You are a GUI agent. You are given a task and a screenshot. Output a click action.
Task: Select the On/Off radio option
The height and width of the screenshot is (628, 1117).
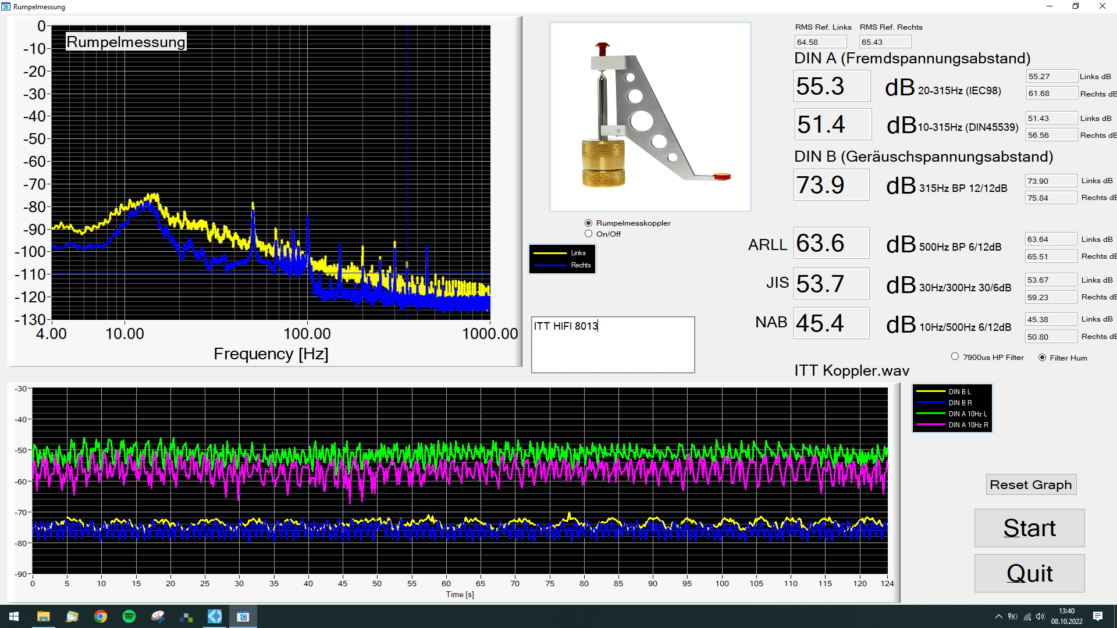(x=589, y=234)
